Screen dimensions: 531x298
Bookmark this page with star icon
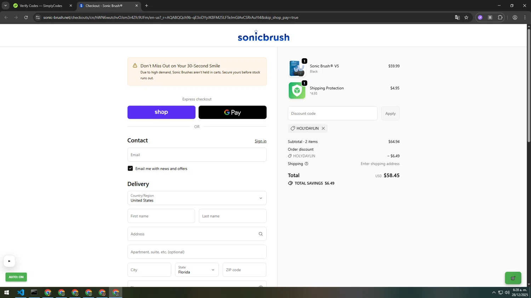(x=467, y=17)
